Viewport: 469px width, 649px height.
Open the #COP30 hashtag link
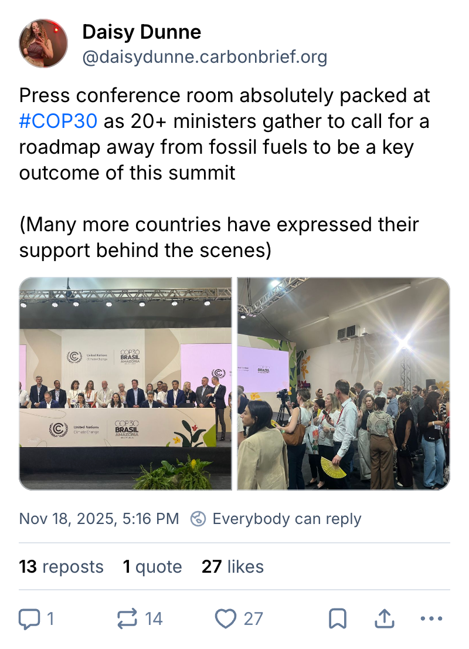pyautogui.click(x=58, y=121)
